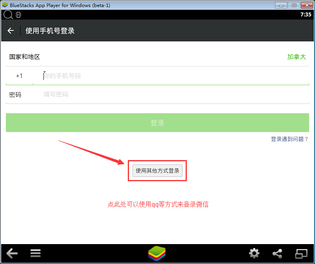Select the 使用手机号登录 title bar

[50, 30]
